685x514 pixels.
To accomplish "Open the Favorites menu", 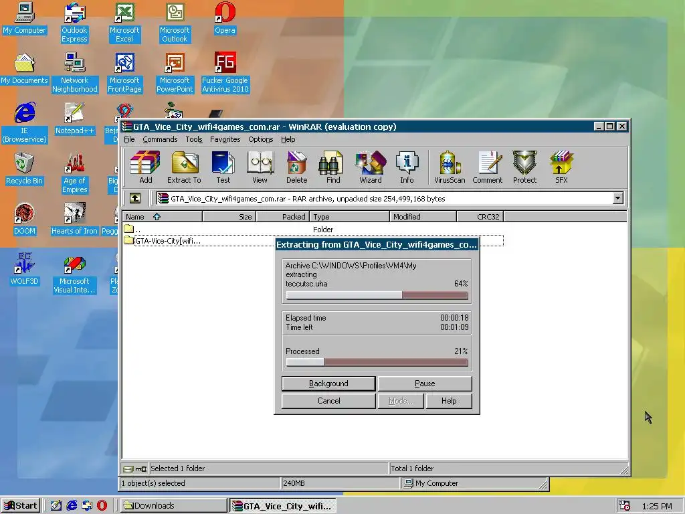I will point(225,139).
